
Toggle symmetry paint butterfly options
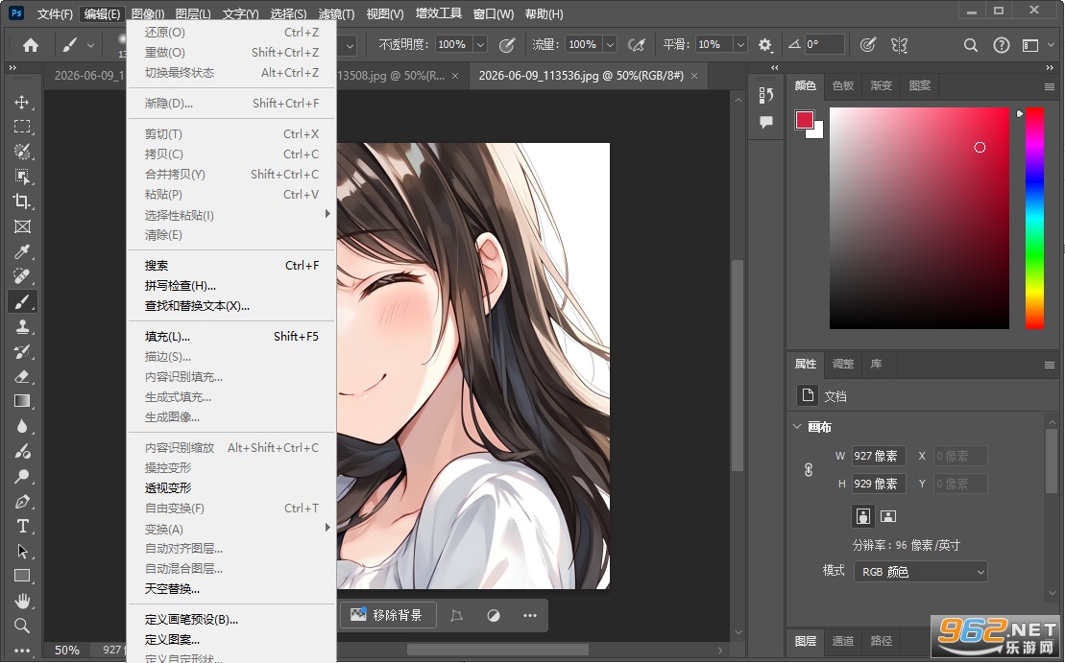coord(899,45)
